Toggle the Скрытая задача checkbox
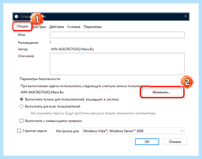This screenshot has width=202, height=159. pos(19,131)
